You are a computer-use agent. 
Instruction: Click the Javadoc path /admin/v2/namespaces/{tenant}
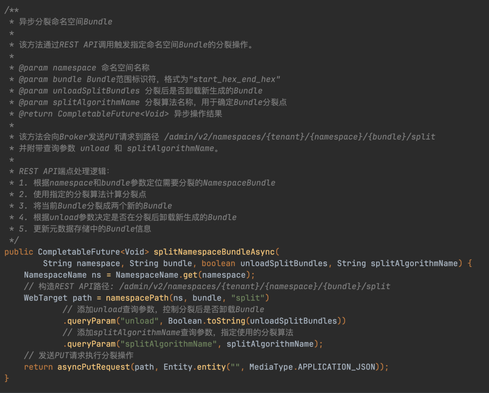coord(234,136)
